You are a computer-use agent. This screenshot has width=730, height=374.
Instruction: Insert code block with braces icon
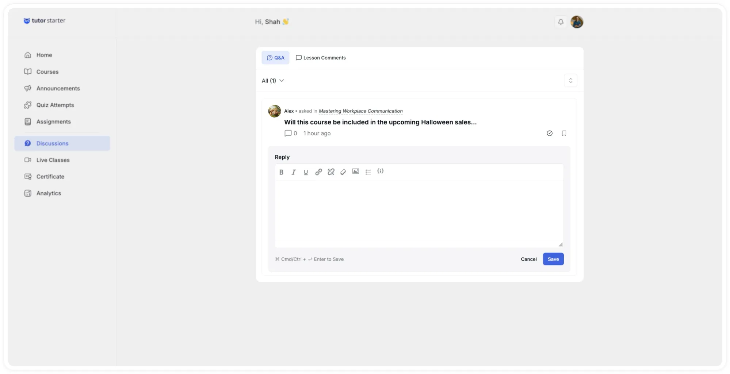pos(380,171)
